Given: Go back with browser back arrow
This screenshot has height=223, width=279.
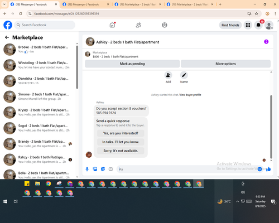Looking at the screenshot, I should coord(5,13).
